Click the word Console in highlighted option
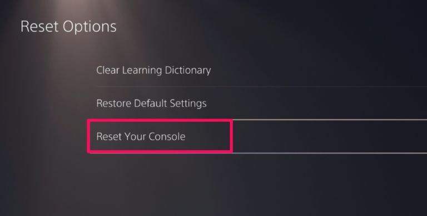427x216 pixels. [167, 136]
